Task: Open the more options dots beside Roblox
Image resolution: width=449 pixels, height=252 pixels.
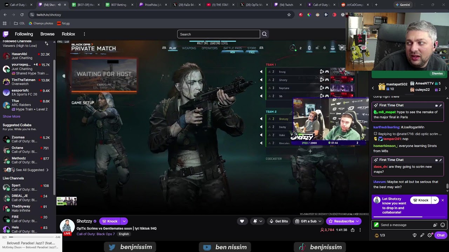Action: point(84,34)
